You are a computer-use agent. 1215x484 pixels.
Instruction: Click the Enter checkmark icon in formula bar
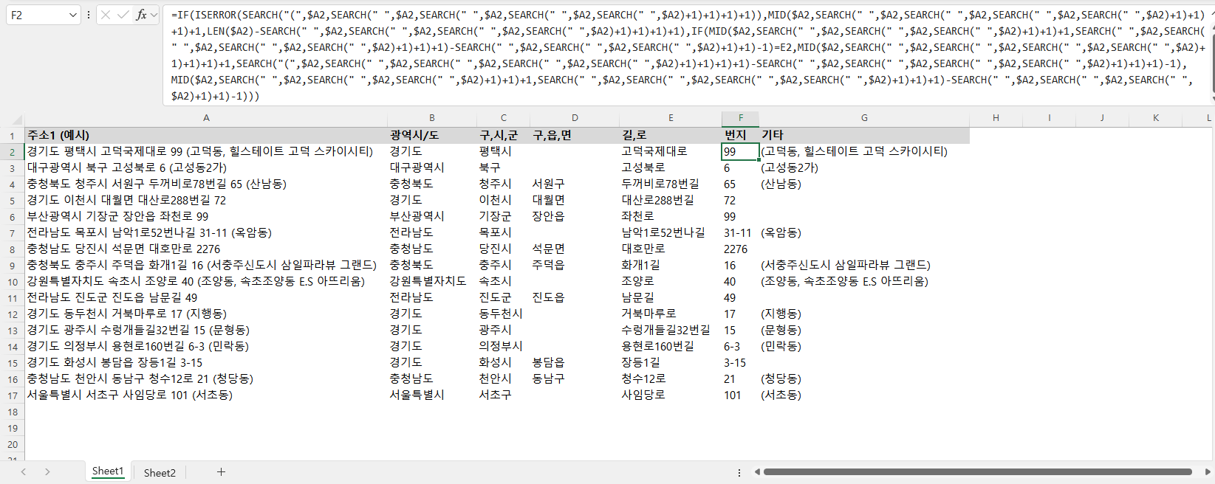coord(123,15)
